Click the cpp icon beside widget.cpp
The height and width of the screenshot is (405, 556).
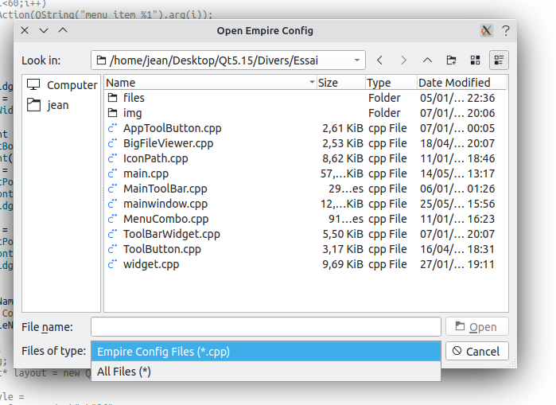click(112, 264)
